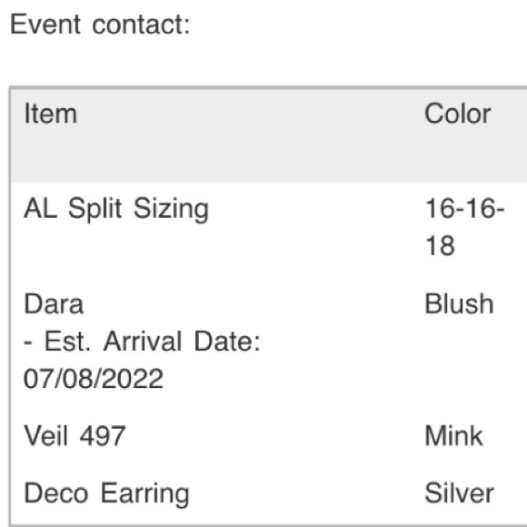527x527 pixels.
Task: Click the Silver color value
Action: tap(459, 493)
